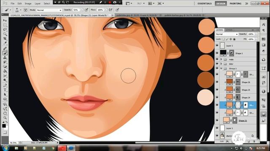Hide Shape 25 layer visibility eye
Viewport: 270px width, 151px height.
click(217, 90)
